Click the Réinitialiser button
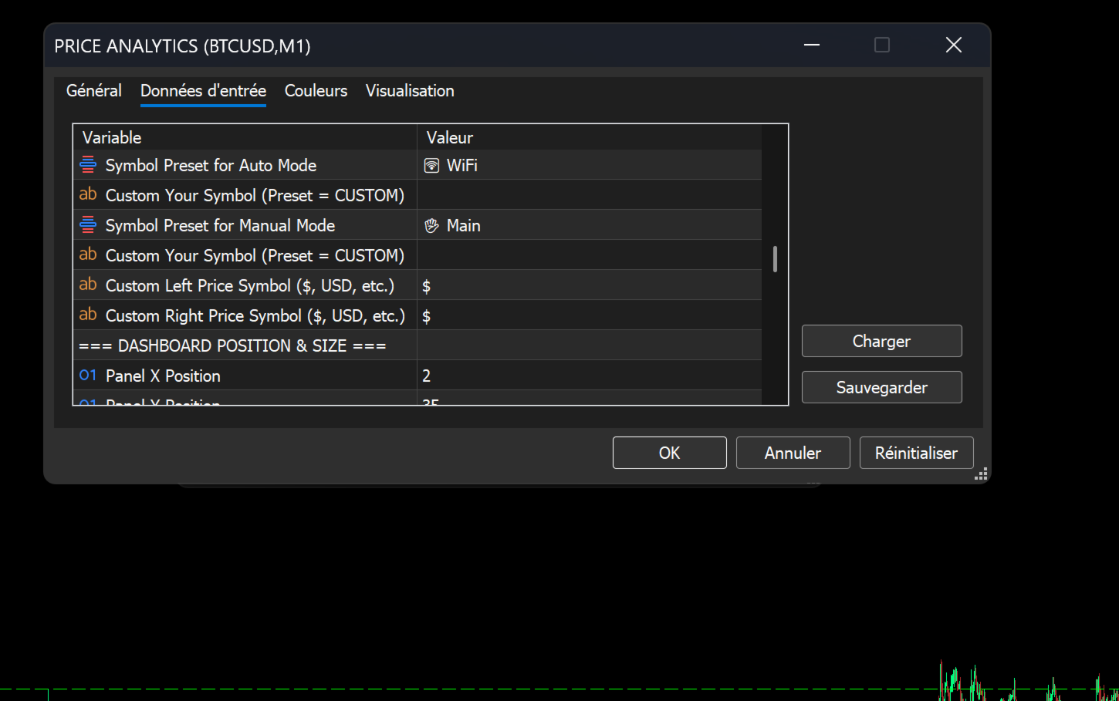1119x701 pixels. (x=916, y=453)
